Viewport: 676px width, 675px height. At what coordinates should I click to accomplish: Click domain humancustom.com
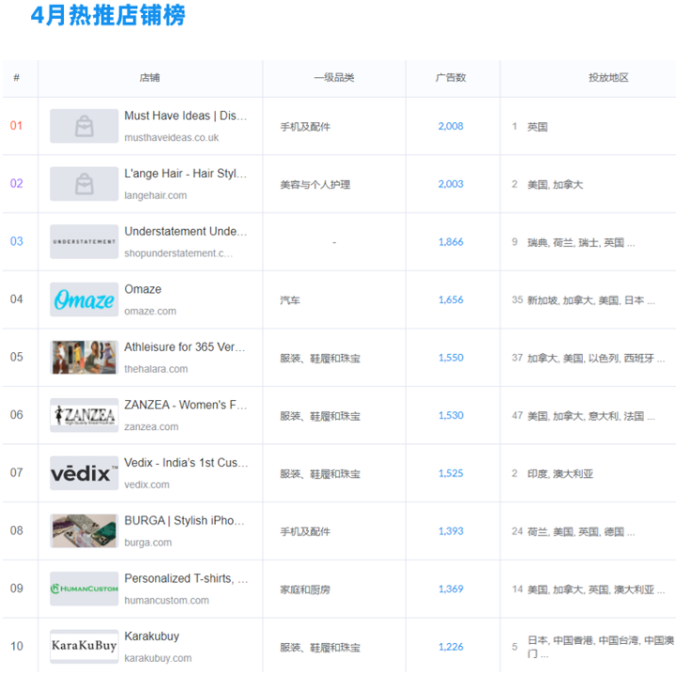point(166,601)
